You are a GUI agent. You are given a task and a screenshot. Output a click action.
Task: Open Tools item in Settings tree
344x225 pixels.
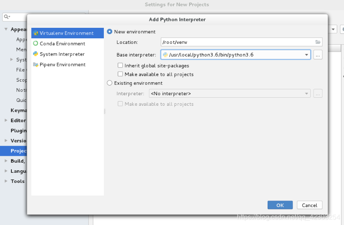tap(18, 181)
